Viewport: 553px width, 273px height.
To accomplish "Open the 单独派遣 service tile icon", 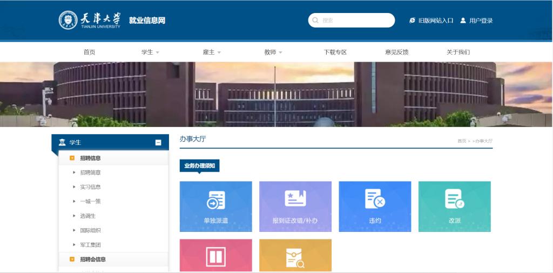I will 216,200.
